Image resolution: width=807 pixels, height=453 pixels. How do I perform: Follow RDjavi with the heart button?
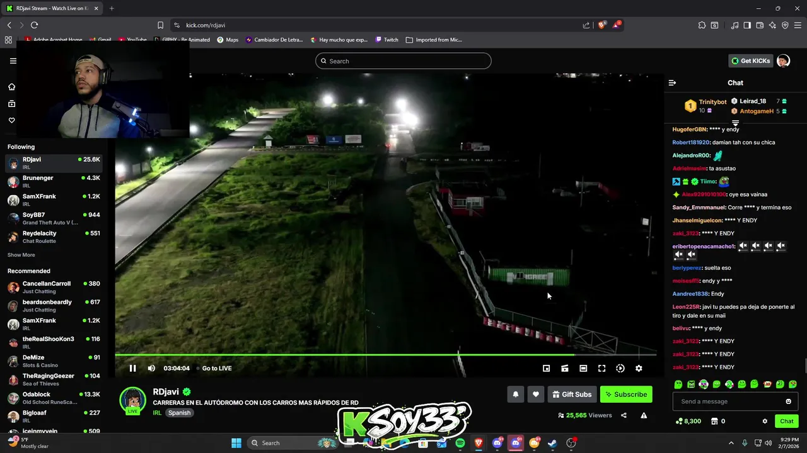536,394
